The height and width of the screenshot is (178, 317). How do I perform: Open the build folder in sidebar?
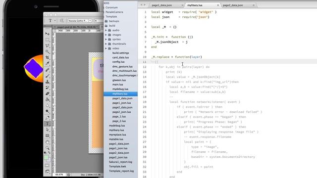112,26
